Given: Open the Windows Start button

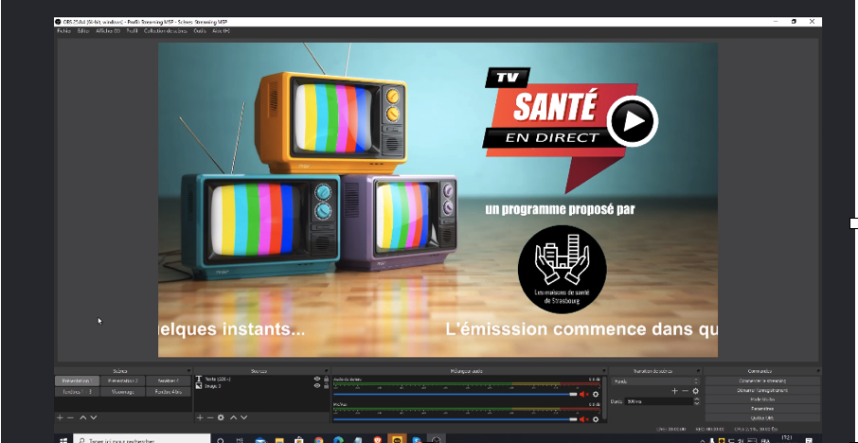Looking at the screenshot, I should tap(63, 439).
